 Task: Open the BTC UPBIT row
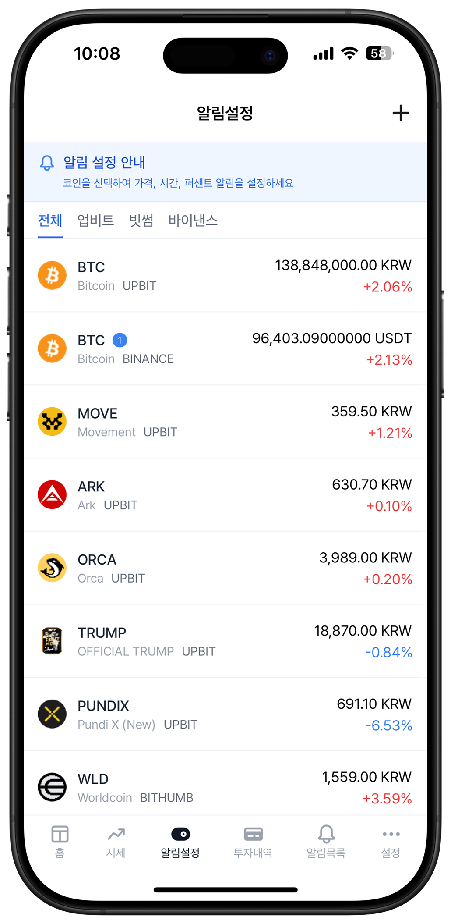point(225,276)
